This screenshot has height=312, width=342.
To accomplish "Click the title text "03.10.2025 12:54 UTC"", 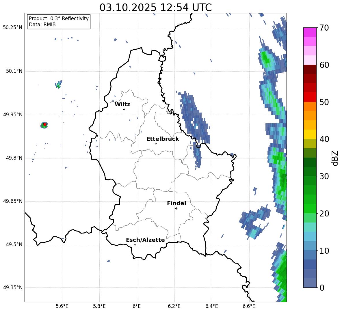I will pos(155,8).
